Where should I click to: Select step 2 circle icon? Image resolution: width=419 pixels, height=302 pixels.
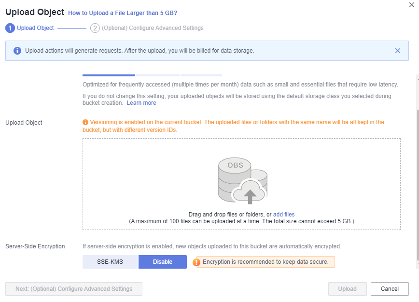pyautogui.click(x=95, y=28)
